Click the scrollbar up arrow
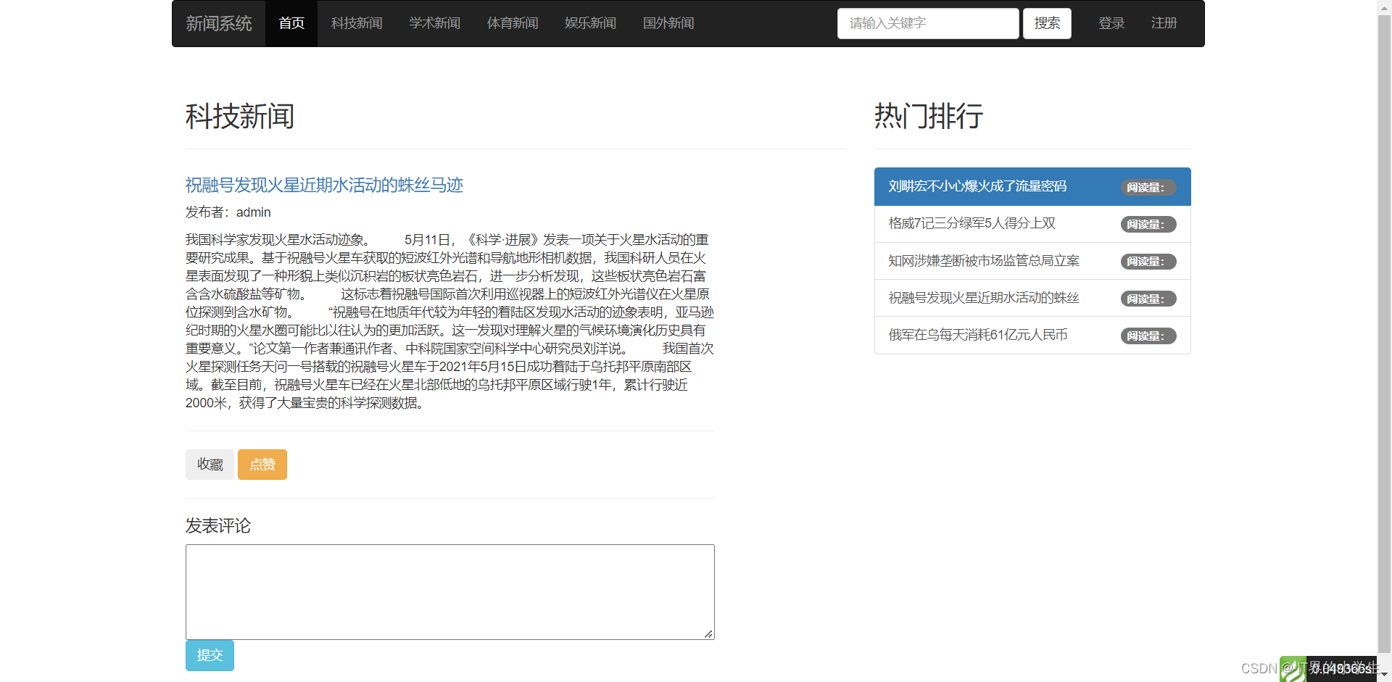1392x682 pixels. point(1384,7)
